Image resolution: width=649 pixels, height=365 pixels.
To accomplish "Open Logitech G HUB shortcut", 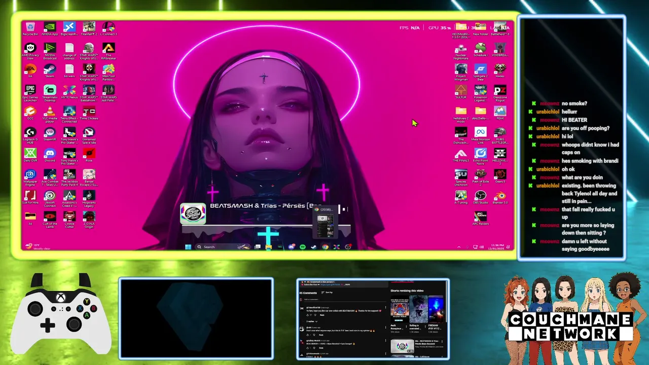I will point(30,136).
